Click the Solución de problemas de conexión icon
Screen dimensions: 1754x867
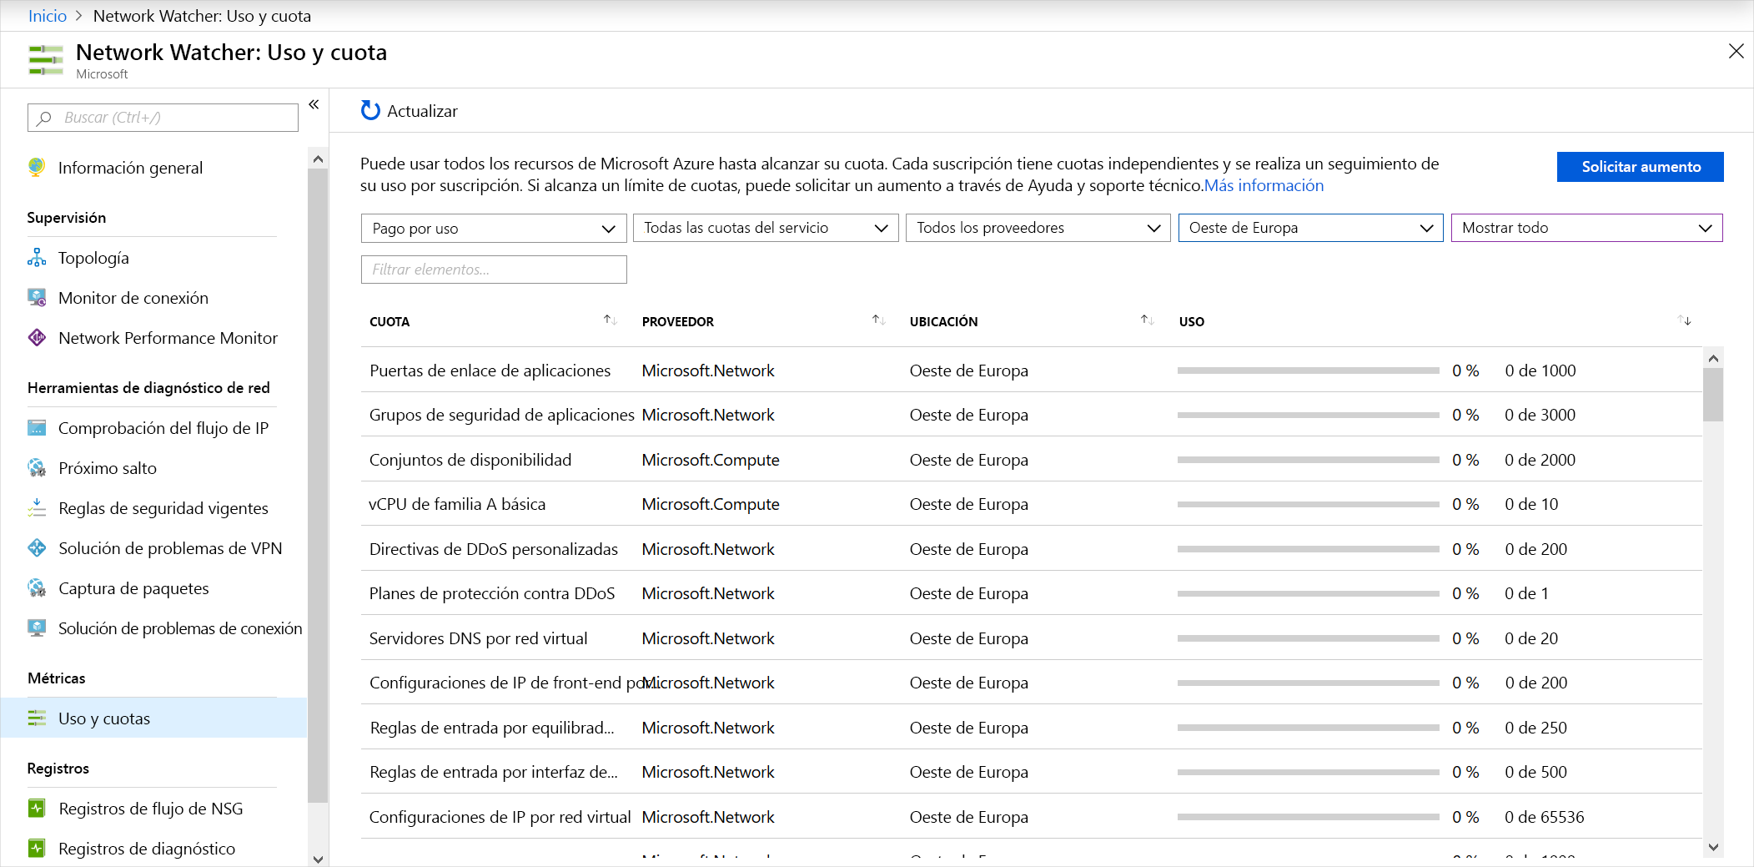tap(37, 628)
